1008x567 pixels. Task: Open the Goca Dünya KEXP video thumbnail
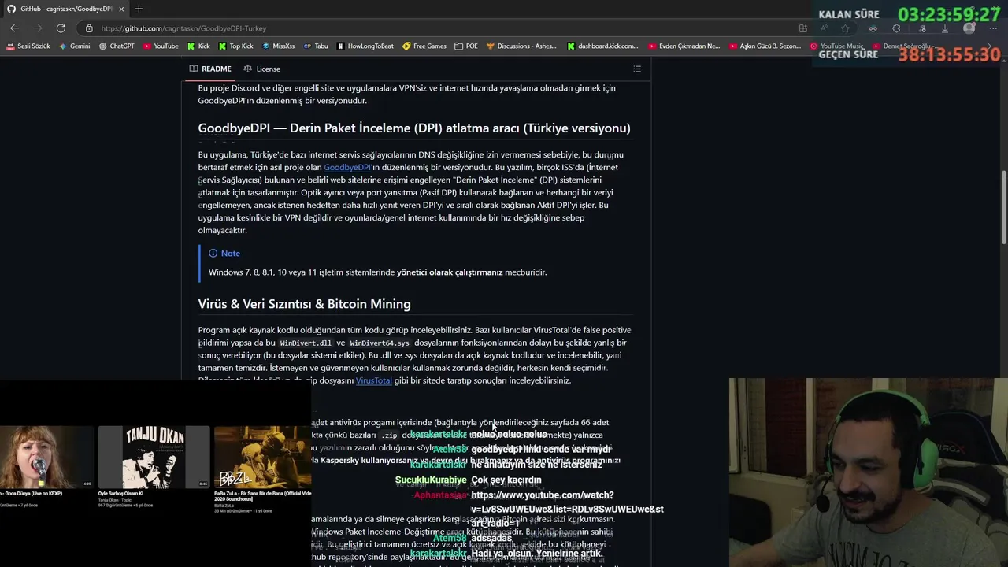point(46,458)
